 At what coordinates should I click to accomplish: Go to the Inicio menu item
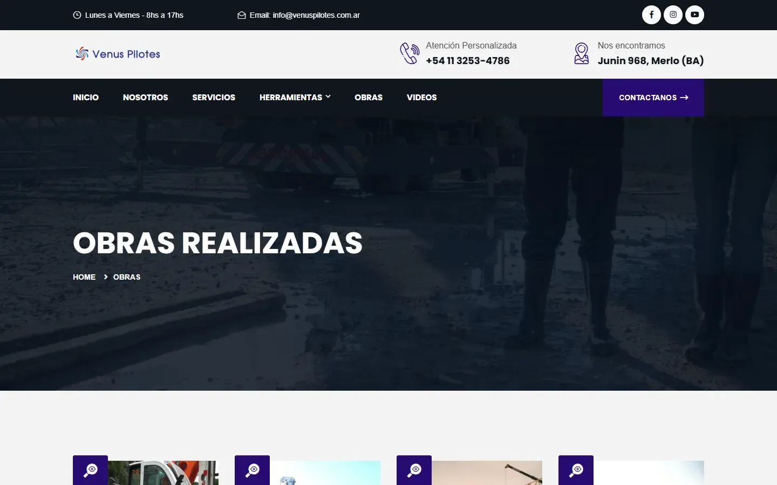click(86, 98)
